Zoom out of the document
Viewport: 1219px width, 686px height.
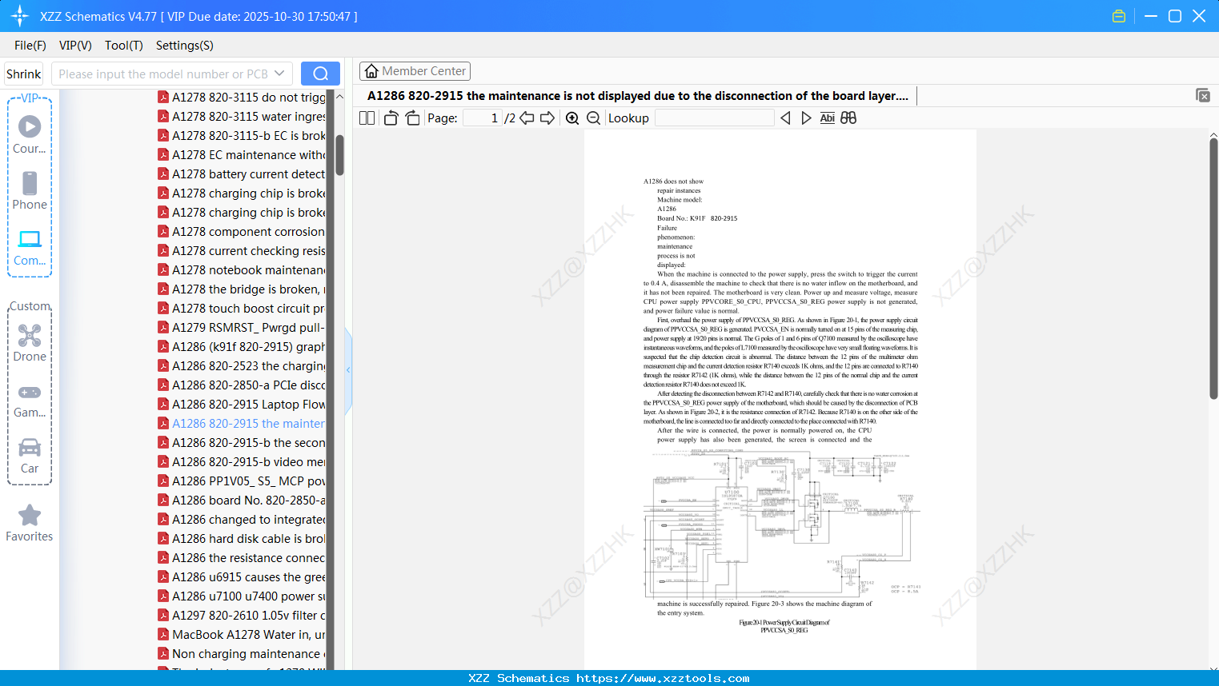pyautogui.click(x=593, y=118)
